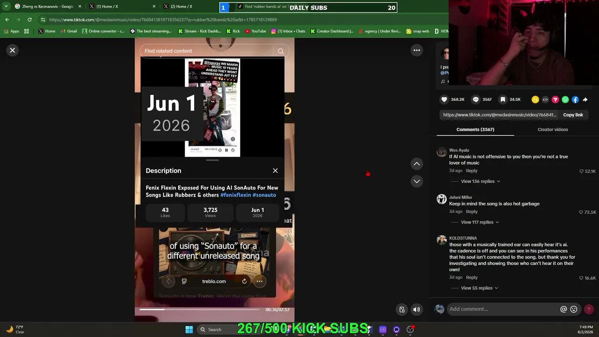Open the emoji picker in comment box
The width and height of the screenshot is (599, 337).
pyautogui.click(x=574, y=309)
